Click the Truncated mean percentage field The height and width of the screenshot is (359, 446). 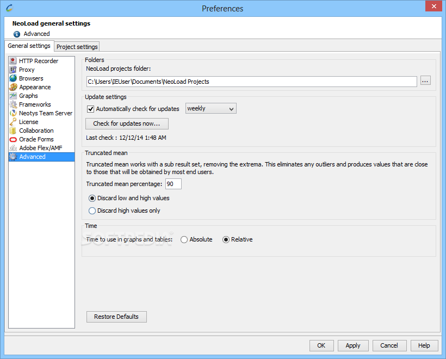pos(174,184)
